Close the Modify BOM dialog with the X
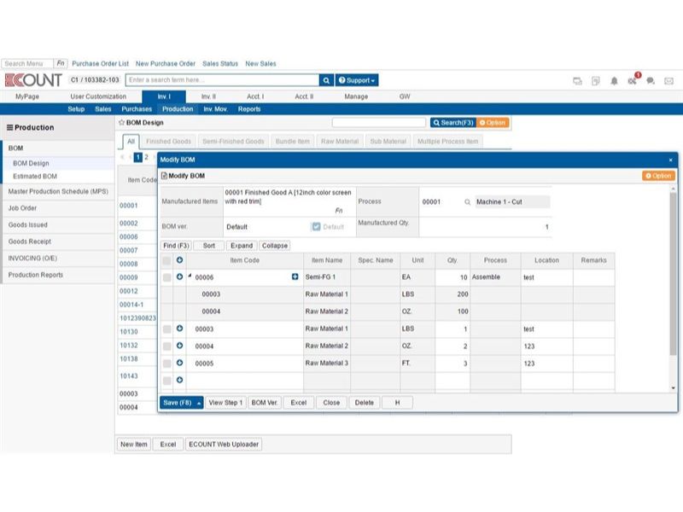 [x=671, y=160]
